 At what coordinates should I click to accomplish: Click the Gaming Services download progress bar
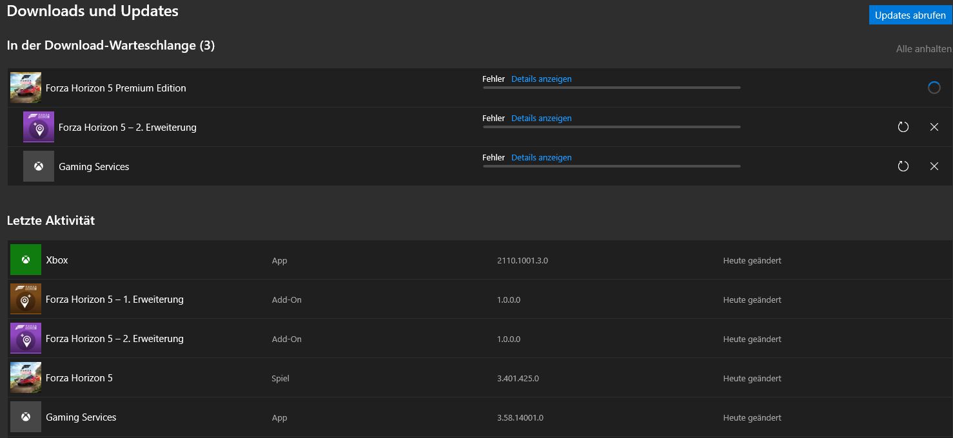(611, 166)
